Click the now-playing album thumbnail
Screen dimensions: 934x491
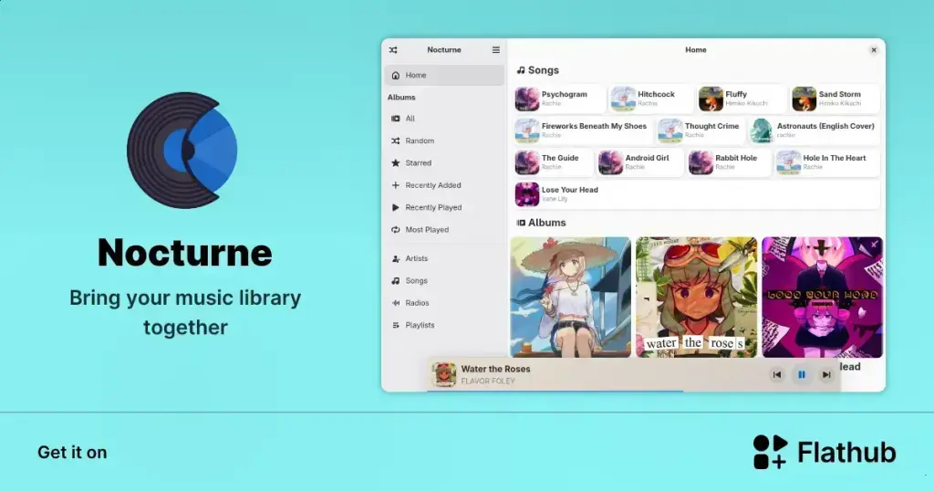click(444, 374)
